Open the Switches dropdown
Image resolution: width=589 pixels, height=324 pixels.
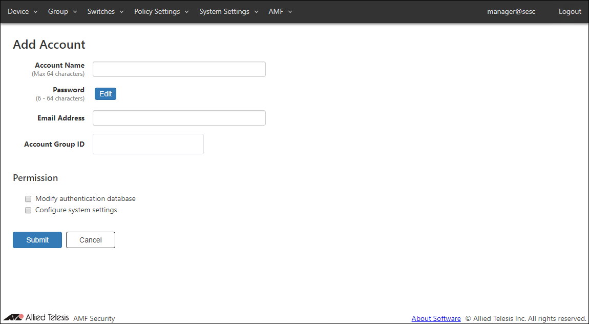pyautogui.click(x=106, y=11)
